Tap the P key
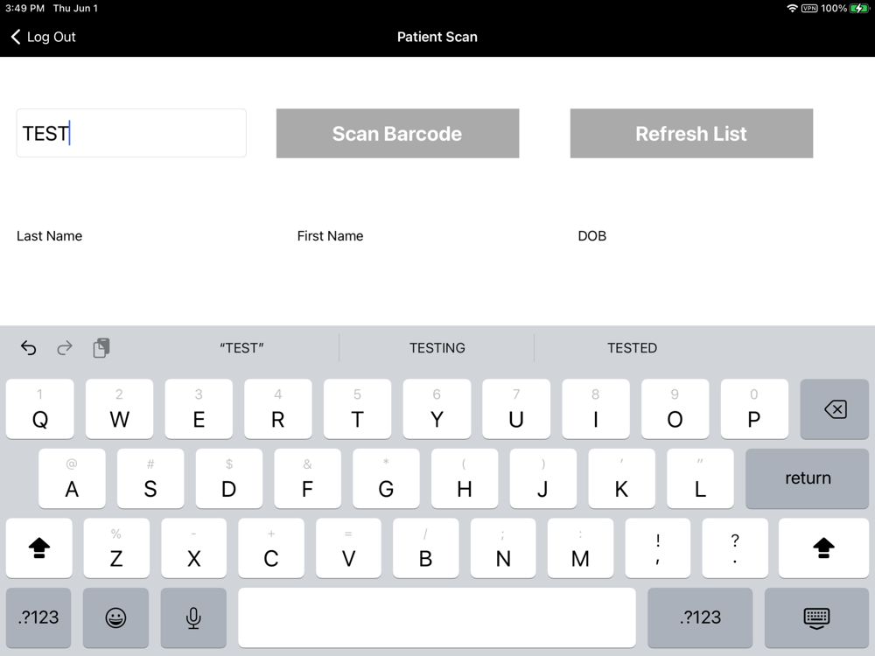 tap(754, 408)
